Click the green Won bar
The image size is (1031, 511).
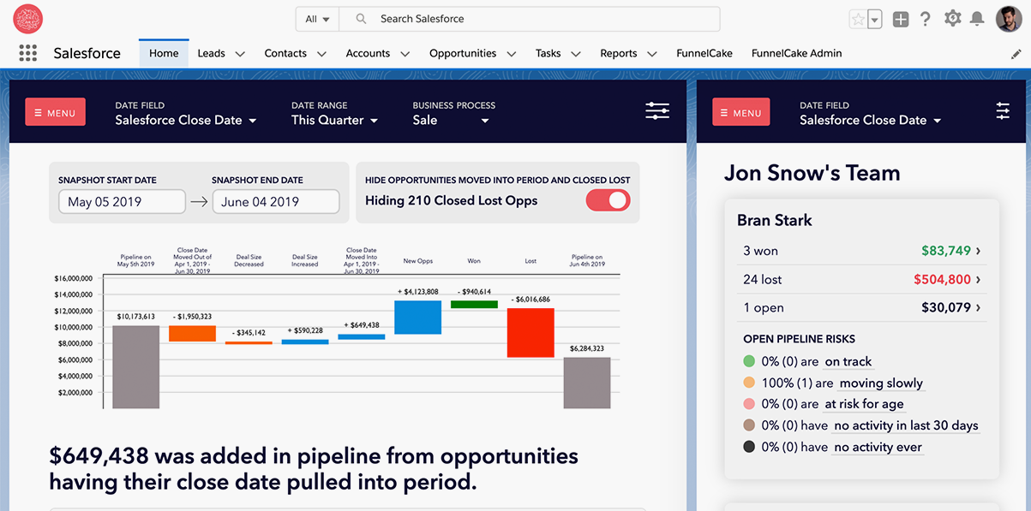[x=474, y=304]
